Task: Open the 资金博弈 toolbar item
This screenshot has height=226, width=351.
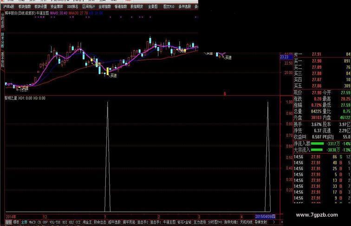Action: pos(57,6)
